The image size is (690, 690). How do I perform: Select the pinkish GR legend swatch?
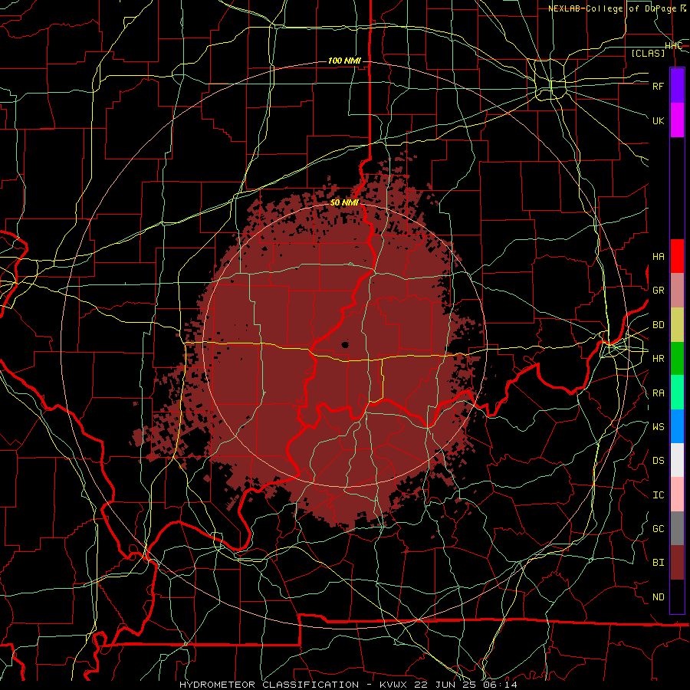tap(677, 291)
